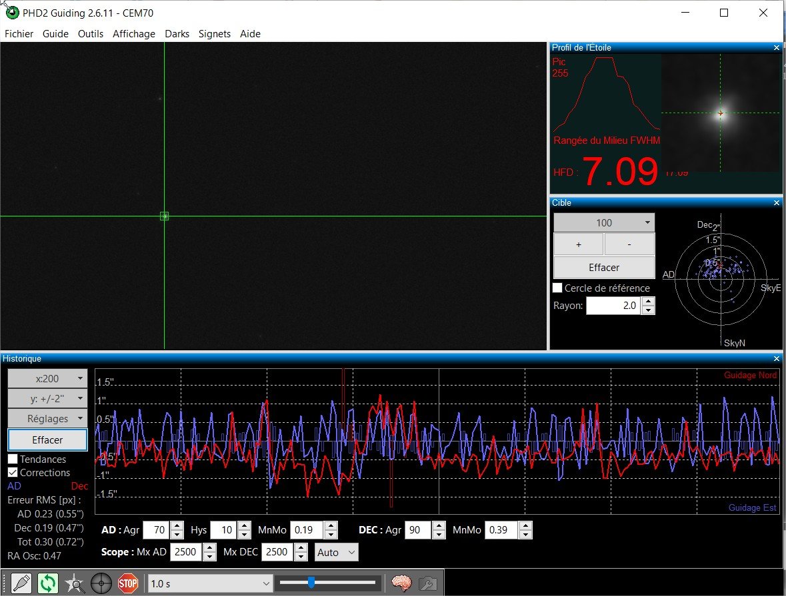
Task: Tick the Cercle de référence checkbox
Action: (557, 288)
